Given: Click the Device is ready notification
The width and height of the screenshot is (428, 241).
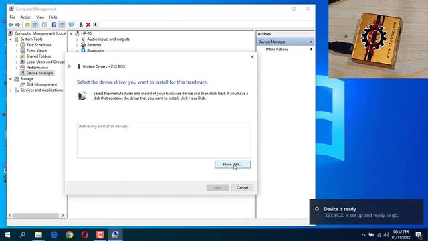Looking at the screenshot, I should pyautogui.click(x=366, y=212).
